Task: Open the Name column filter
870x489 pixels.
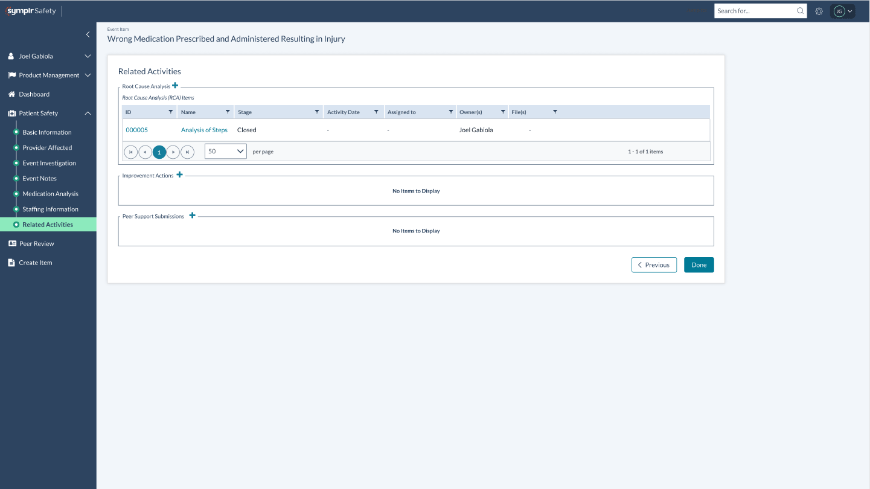Action: (228, 112)
